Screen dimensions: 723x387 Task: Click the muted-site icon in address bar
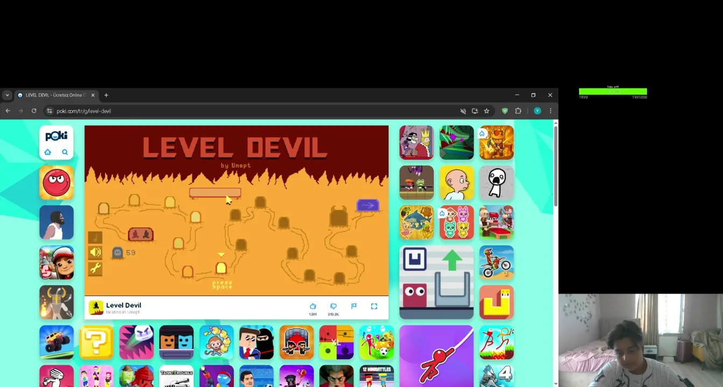point(463,111)
